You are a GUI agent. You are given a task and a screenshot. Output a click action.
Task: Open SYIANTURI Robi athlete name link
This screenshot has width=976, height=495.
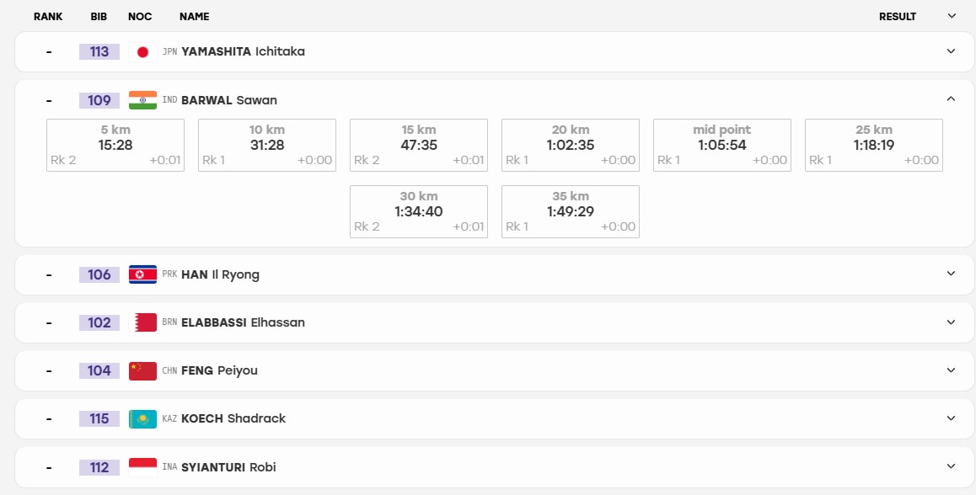click(228, 467)
